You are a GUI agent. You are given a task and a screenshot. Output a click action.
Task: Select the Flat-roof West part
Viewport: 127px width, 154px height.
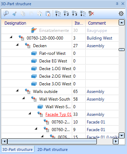[x=52, y=53]
